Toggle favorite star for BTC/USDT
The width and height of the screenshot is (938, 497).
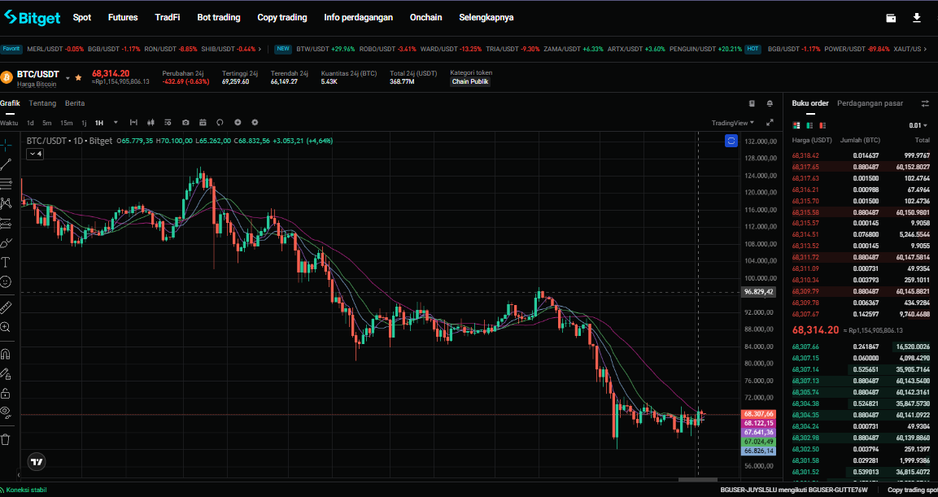(x=78, y=77)
